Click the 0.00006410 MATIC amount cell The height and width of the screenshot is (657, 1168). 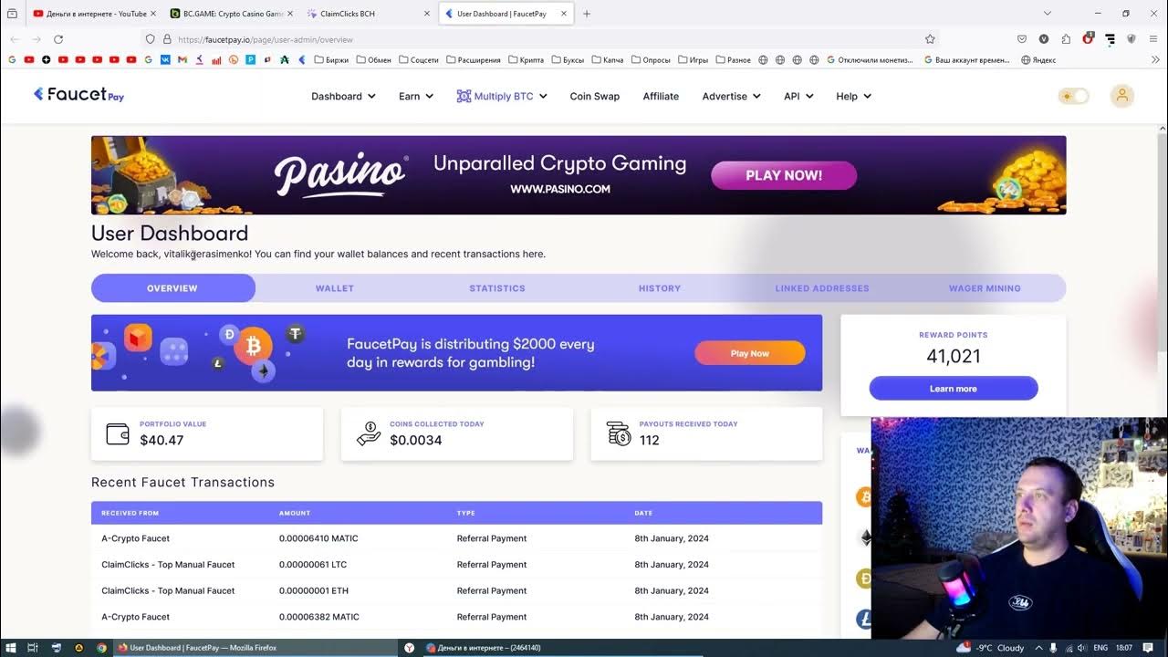pyautogui.click(x=318, y=538)
